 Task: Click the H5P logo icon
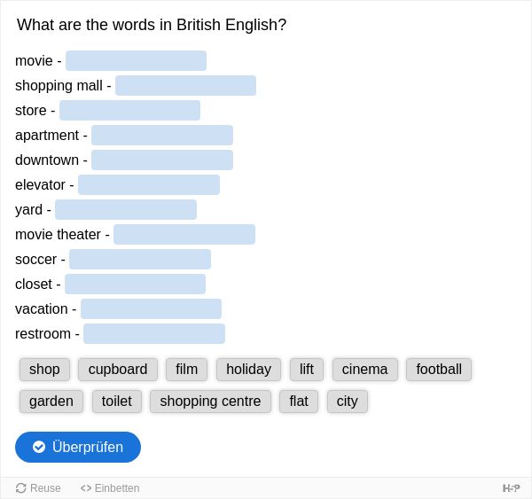(511, 487)
